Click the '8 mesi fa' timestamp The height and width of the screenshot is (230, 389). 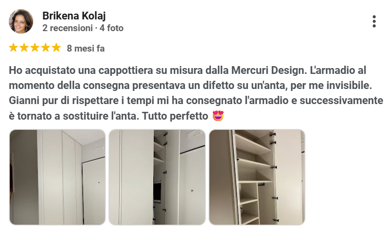coord(86,49)
